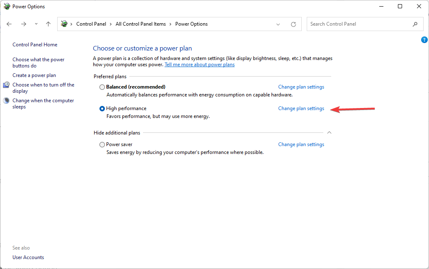Open Help via blue question mark icon

424,40
